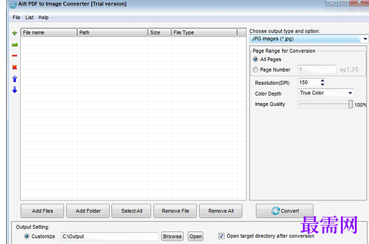Click the Image Quality slider handle

[x=351, y=104]
